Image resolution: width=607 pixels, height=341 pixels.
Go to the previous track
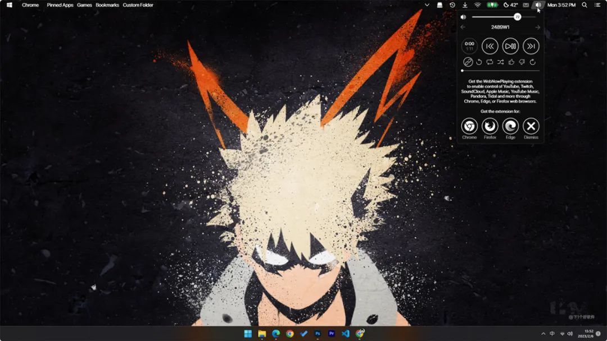tap(490, 47)
